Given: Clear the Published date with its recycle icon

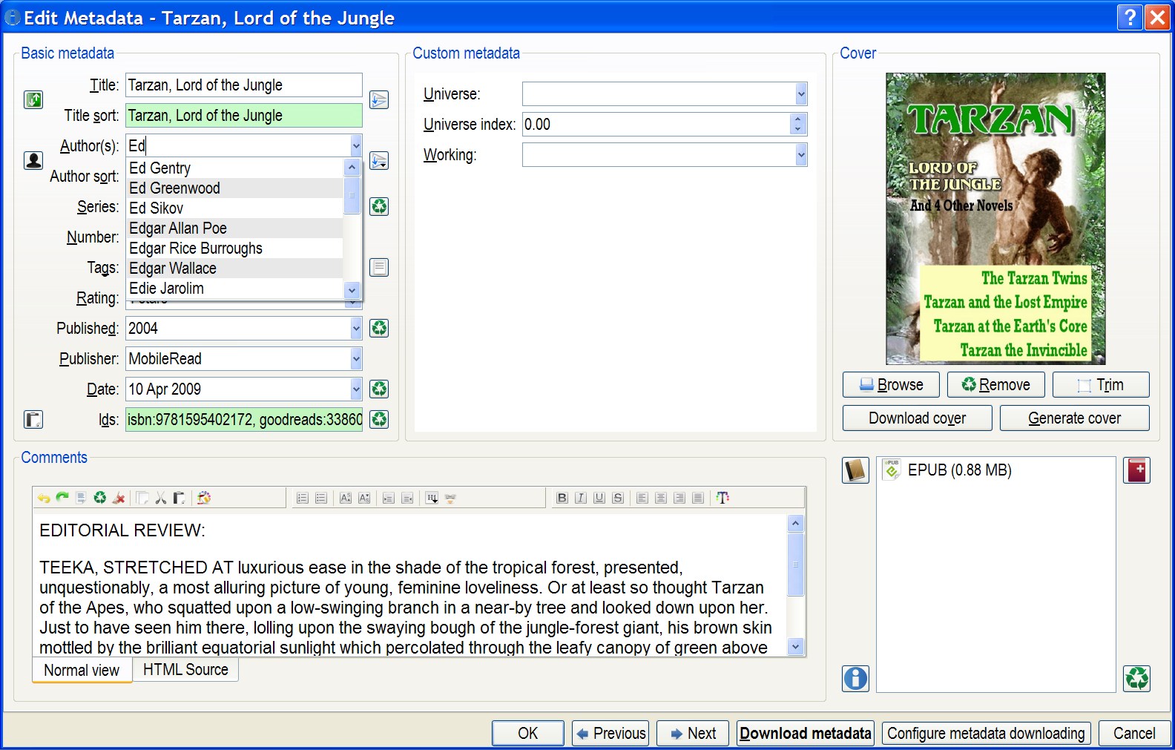Looking at the screenshot, I should pos(379,328).
